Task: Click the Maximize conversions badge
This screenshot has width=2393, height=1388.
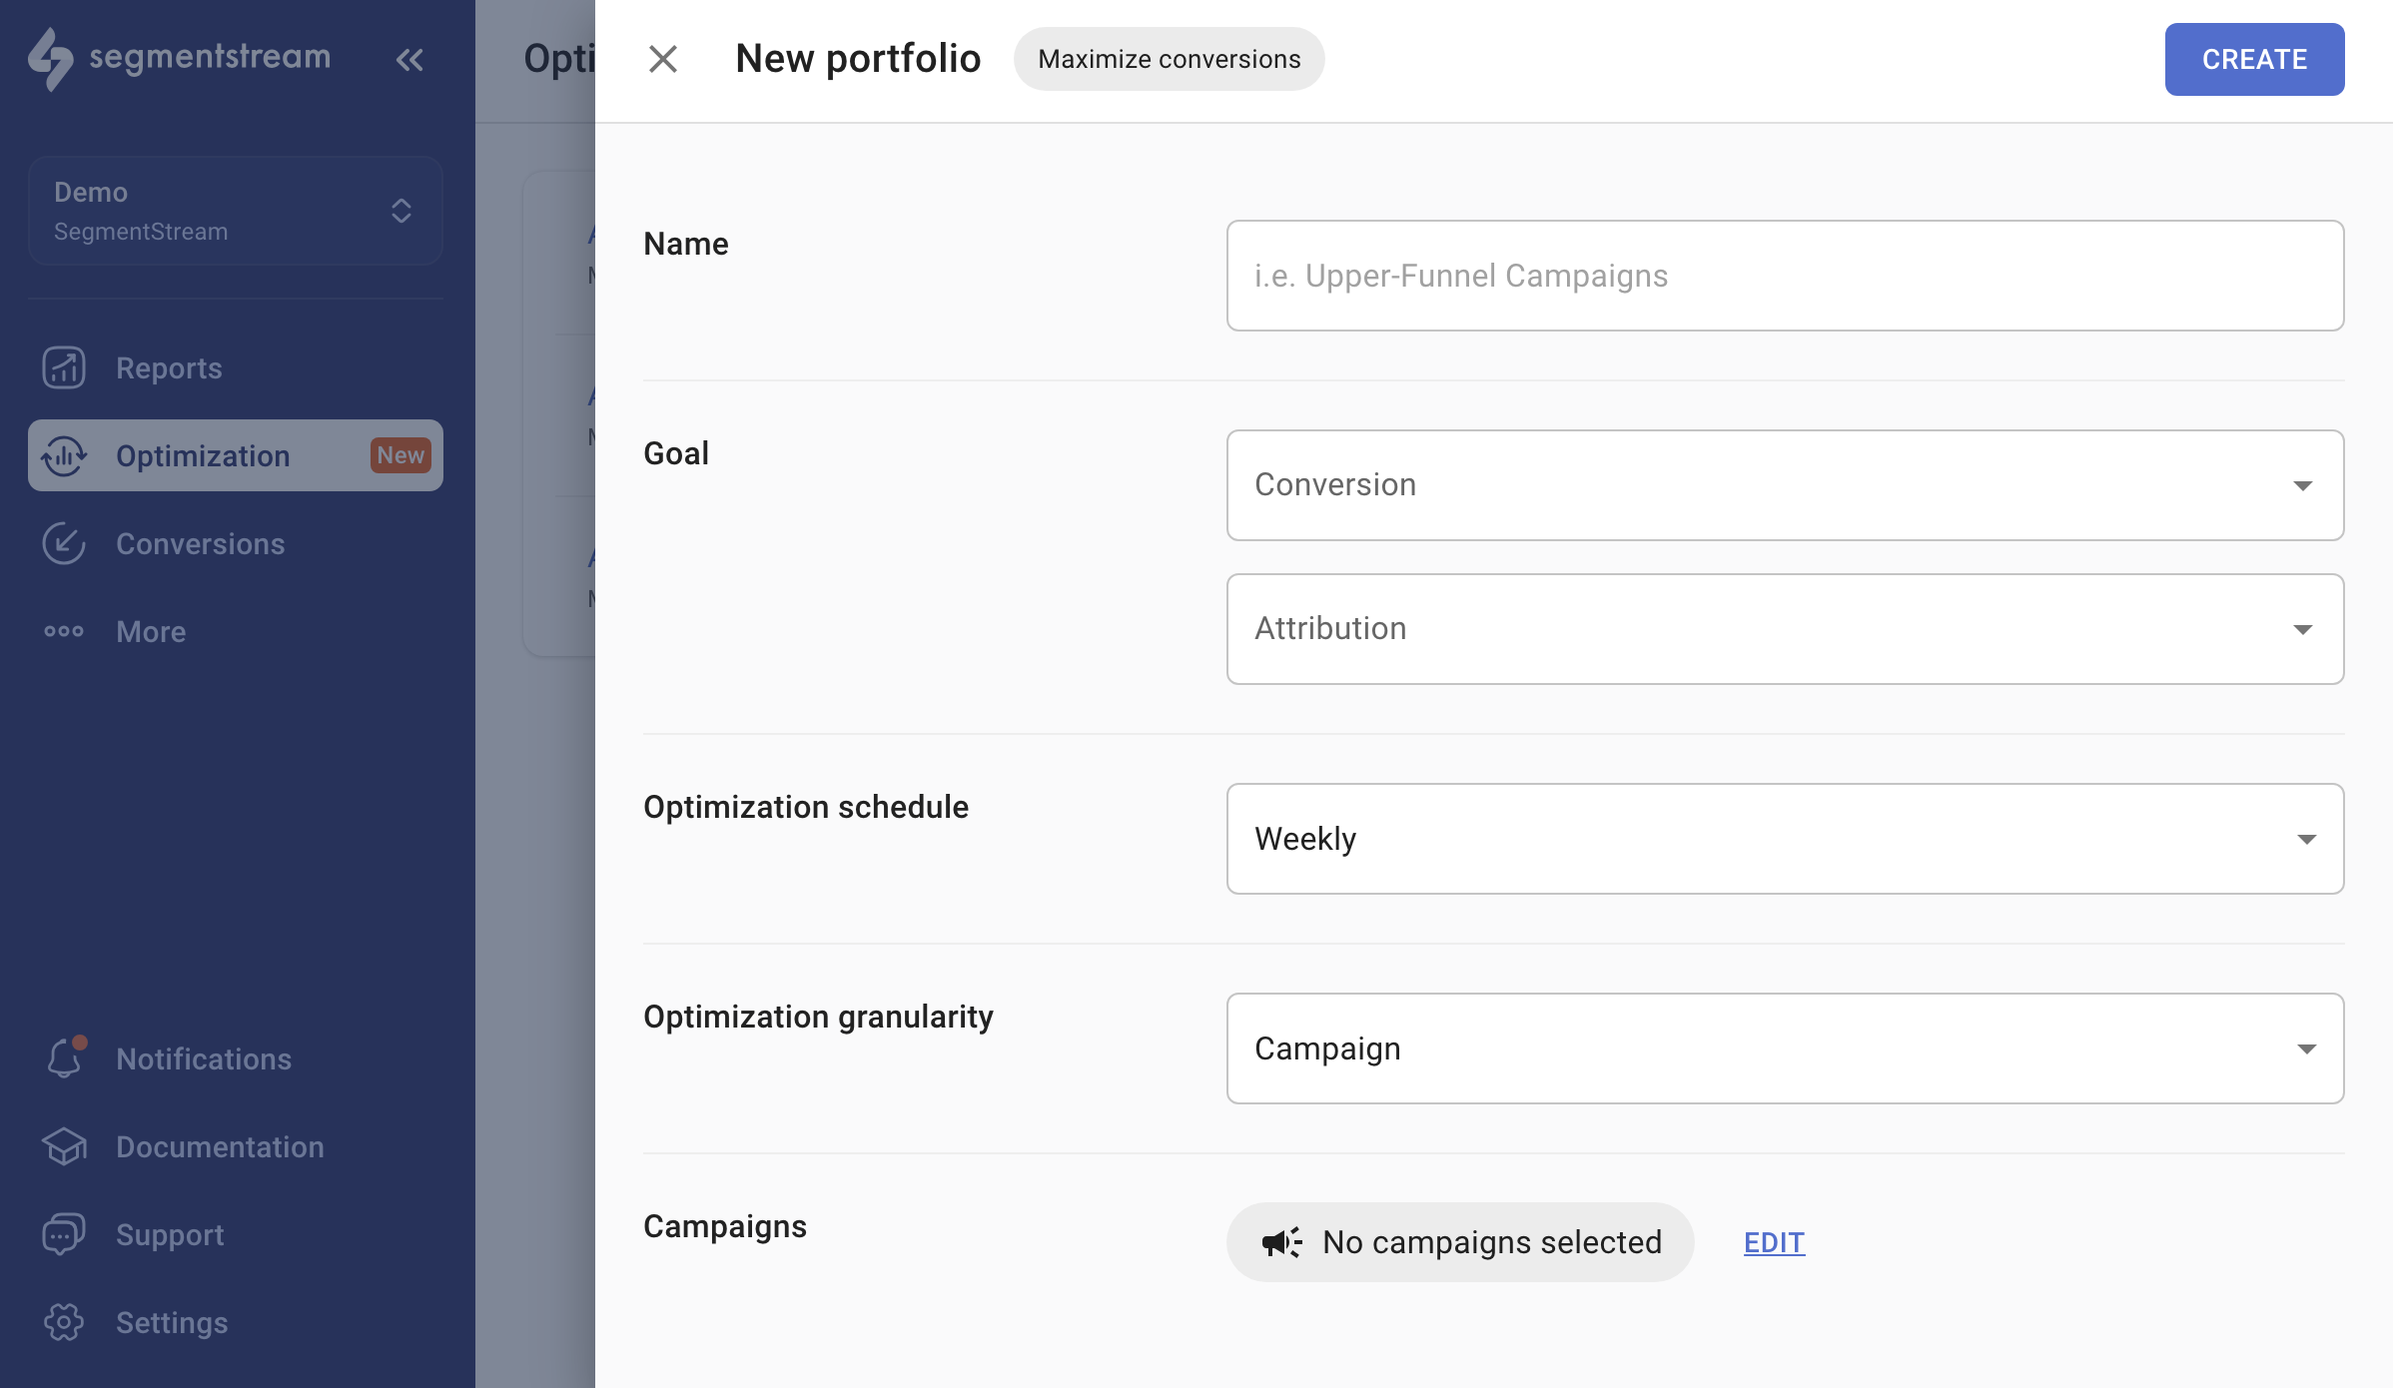Action: (1169, 59)
